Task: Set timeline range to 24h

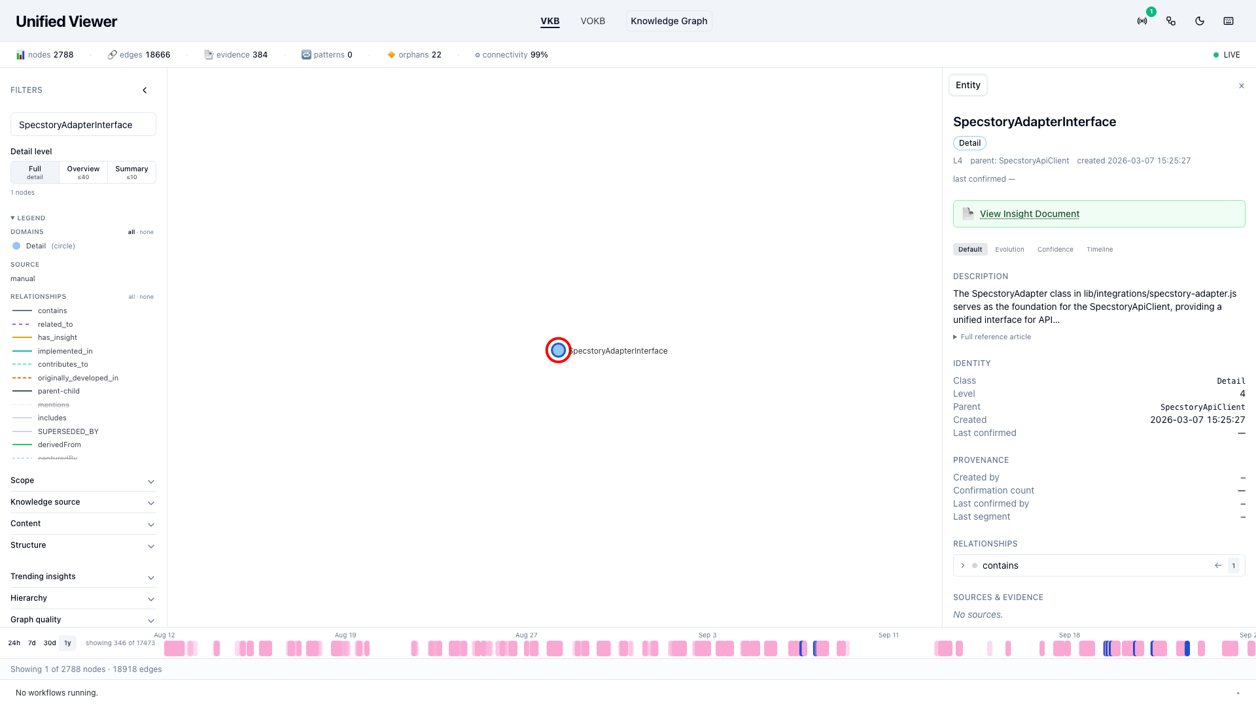Action: (x=14, y=643)
